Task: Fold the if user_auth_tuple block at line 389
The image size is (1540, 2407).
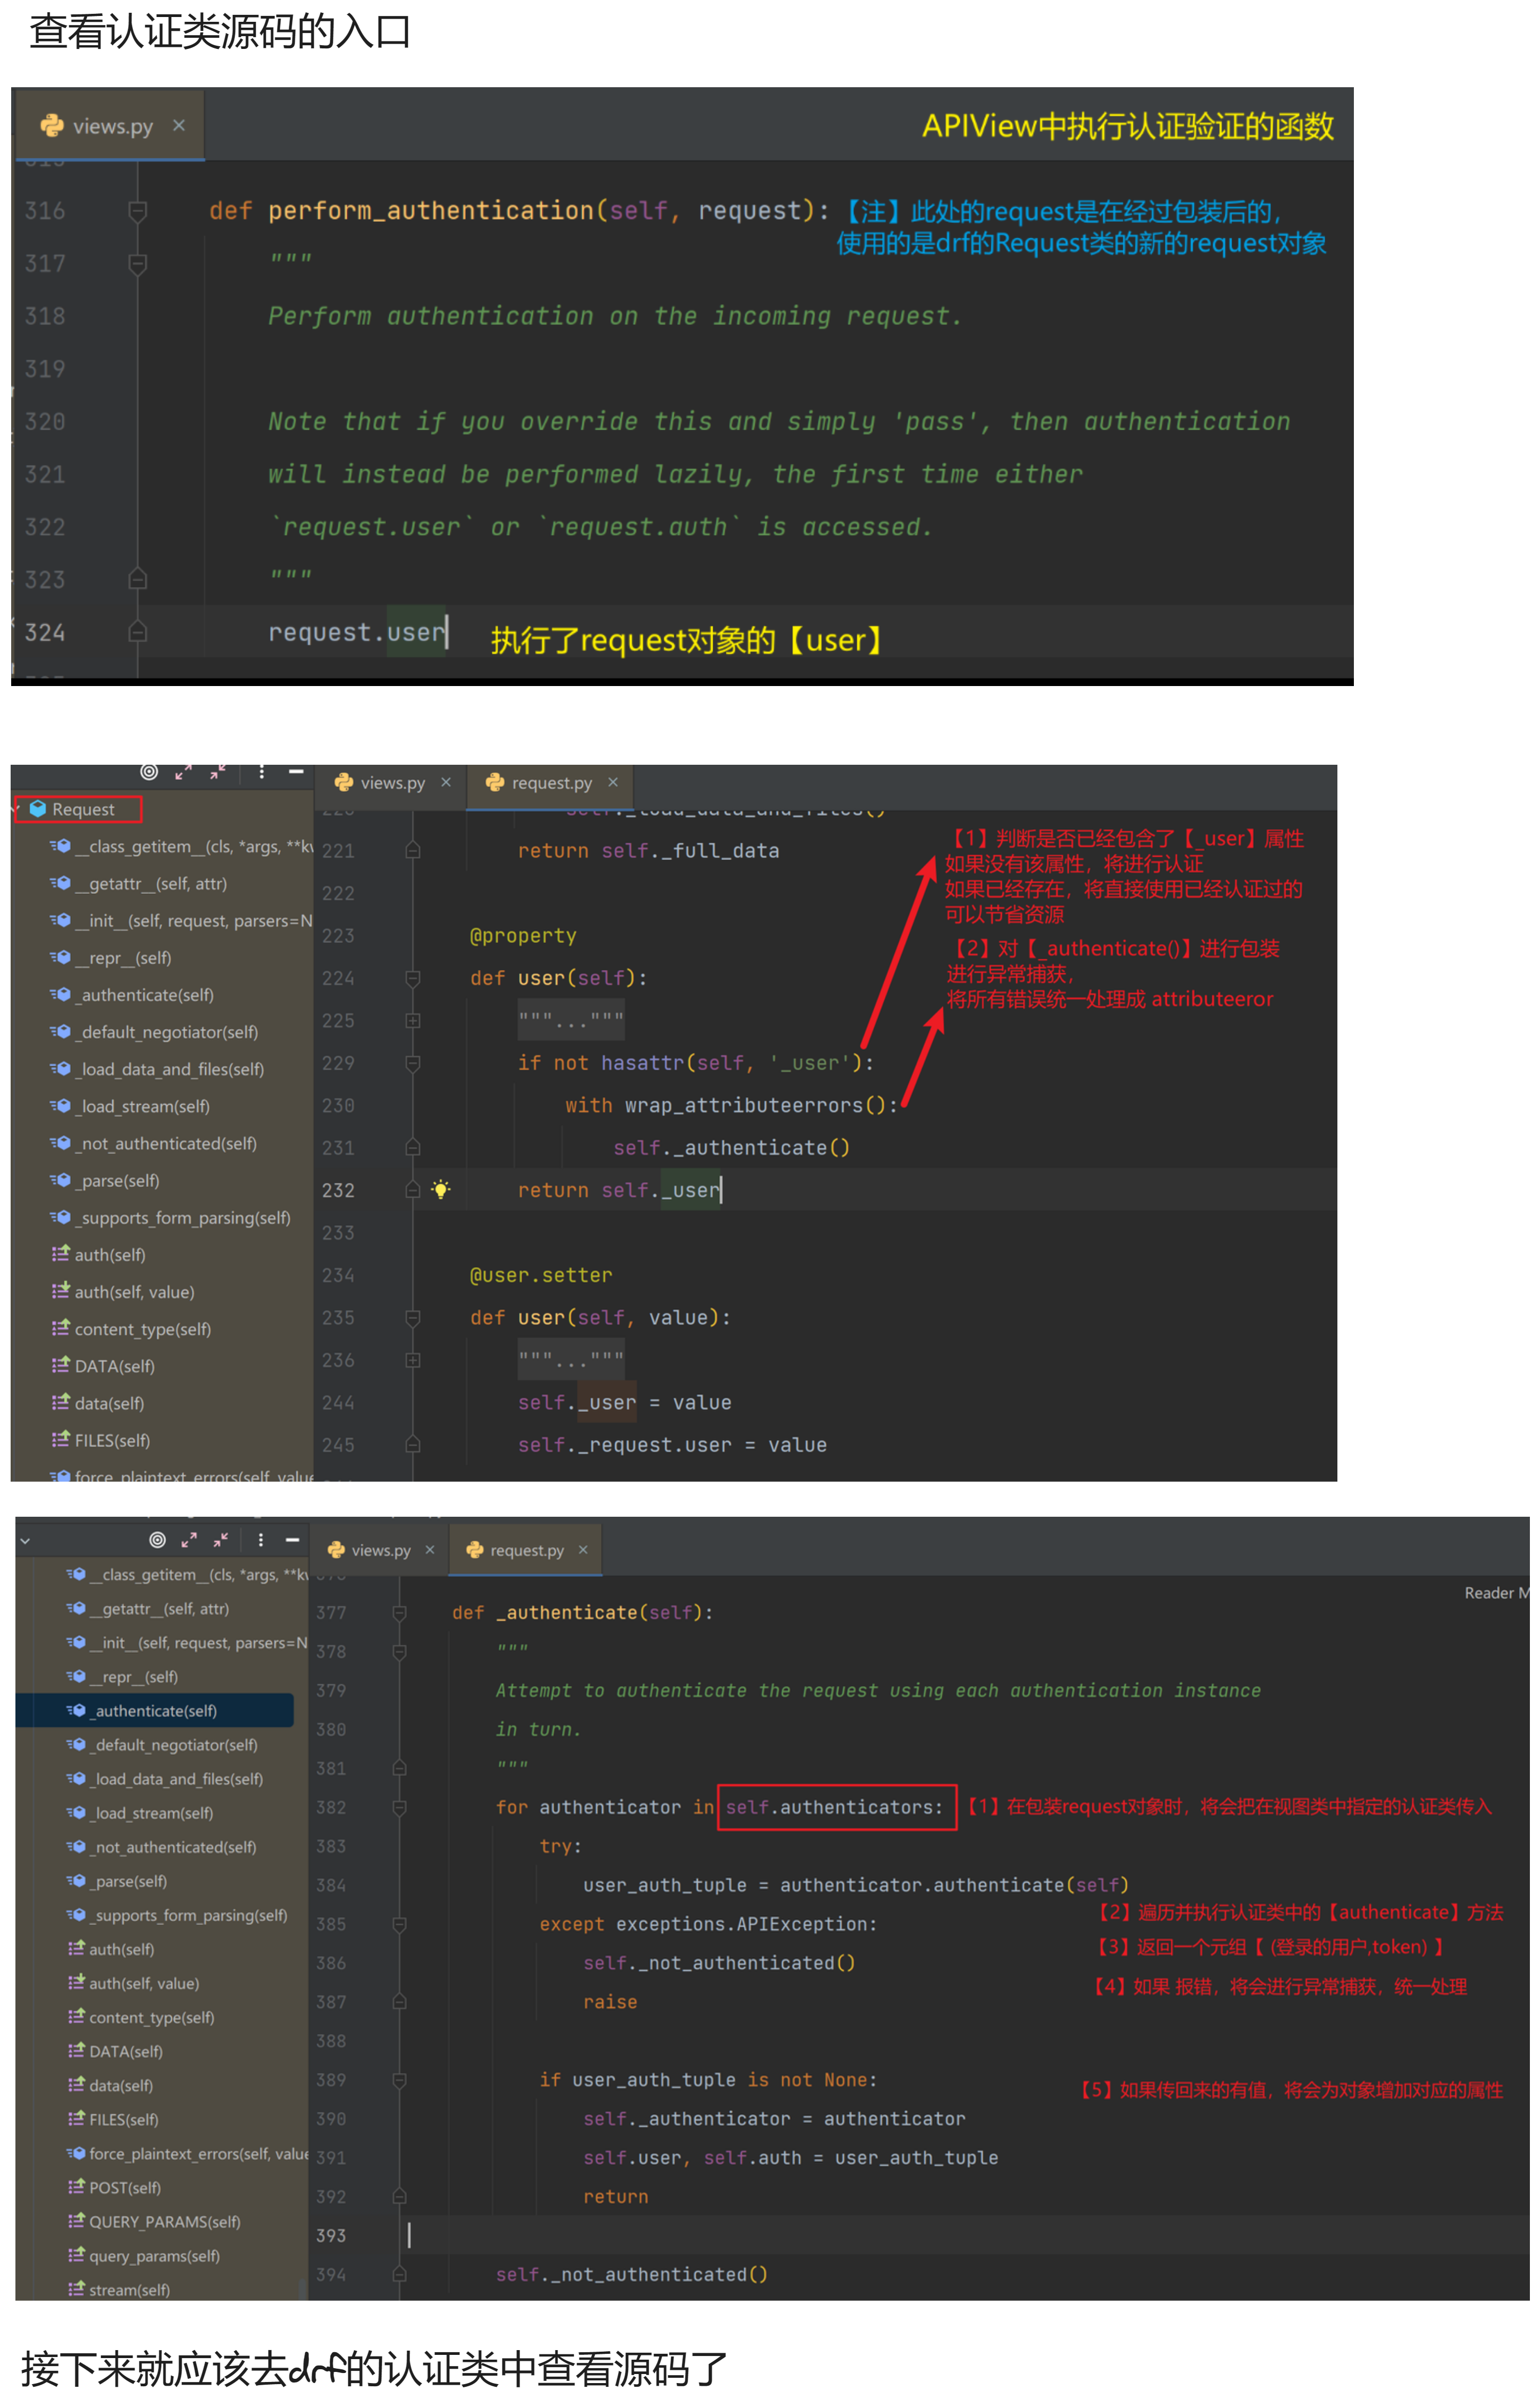Action: [399, 2080]
